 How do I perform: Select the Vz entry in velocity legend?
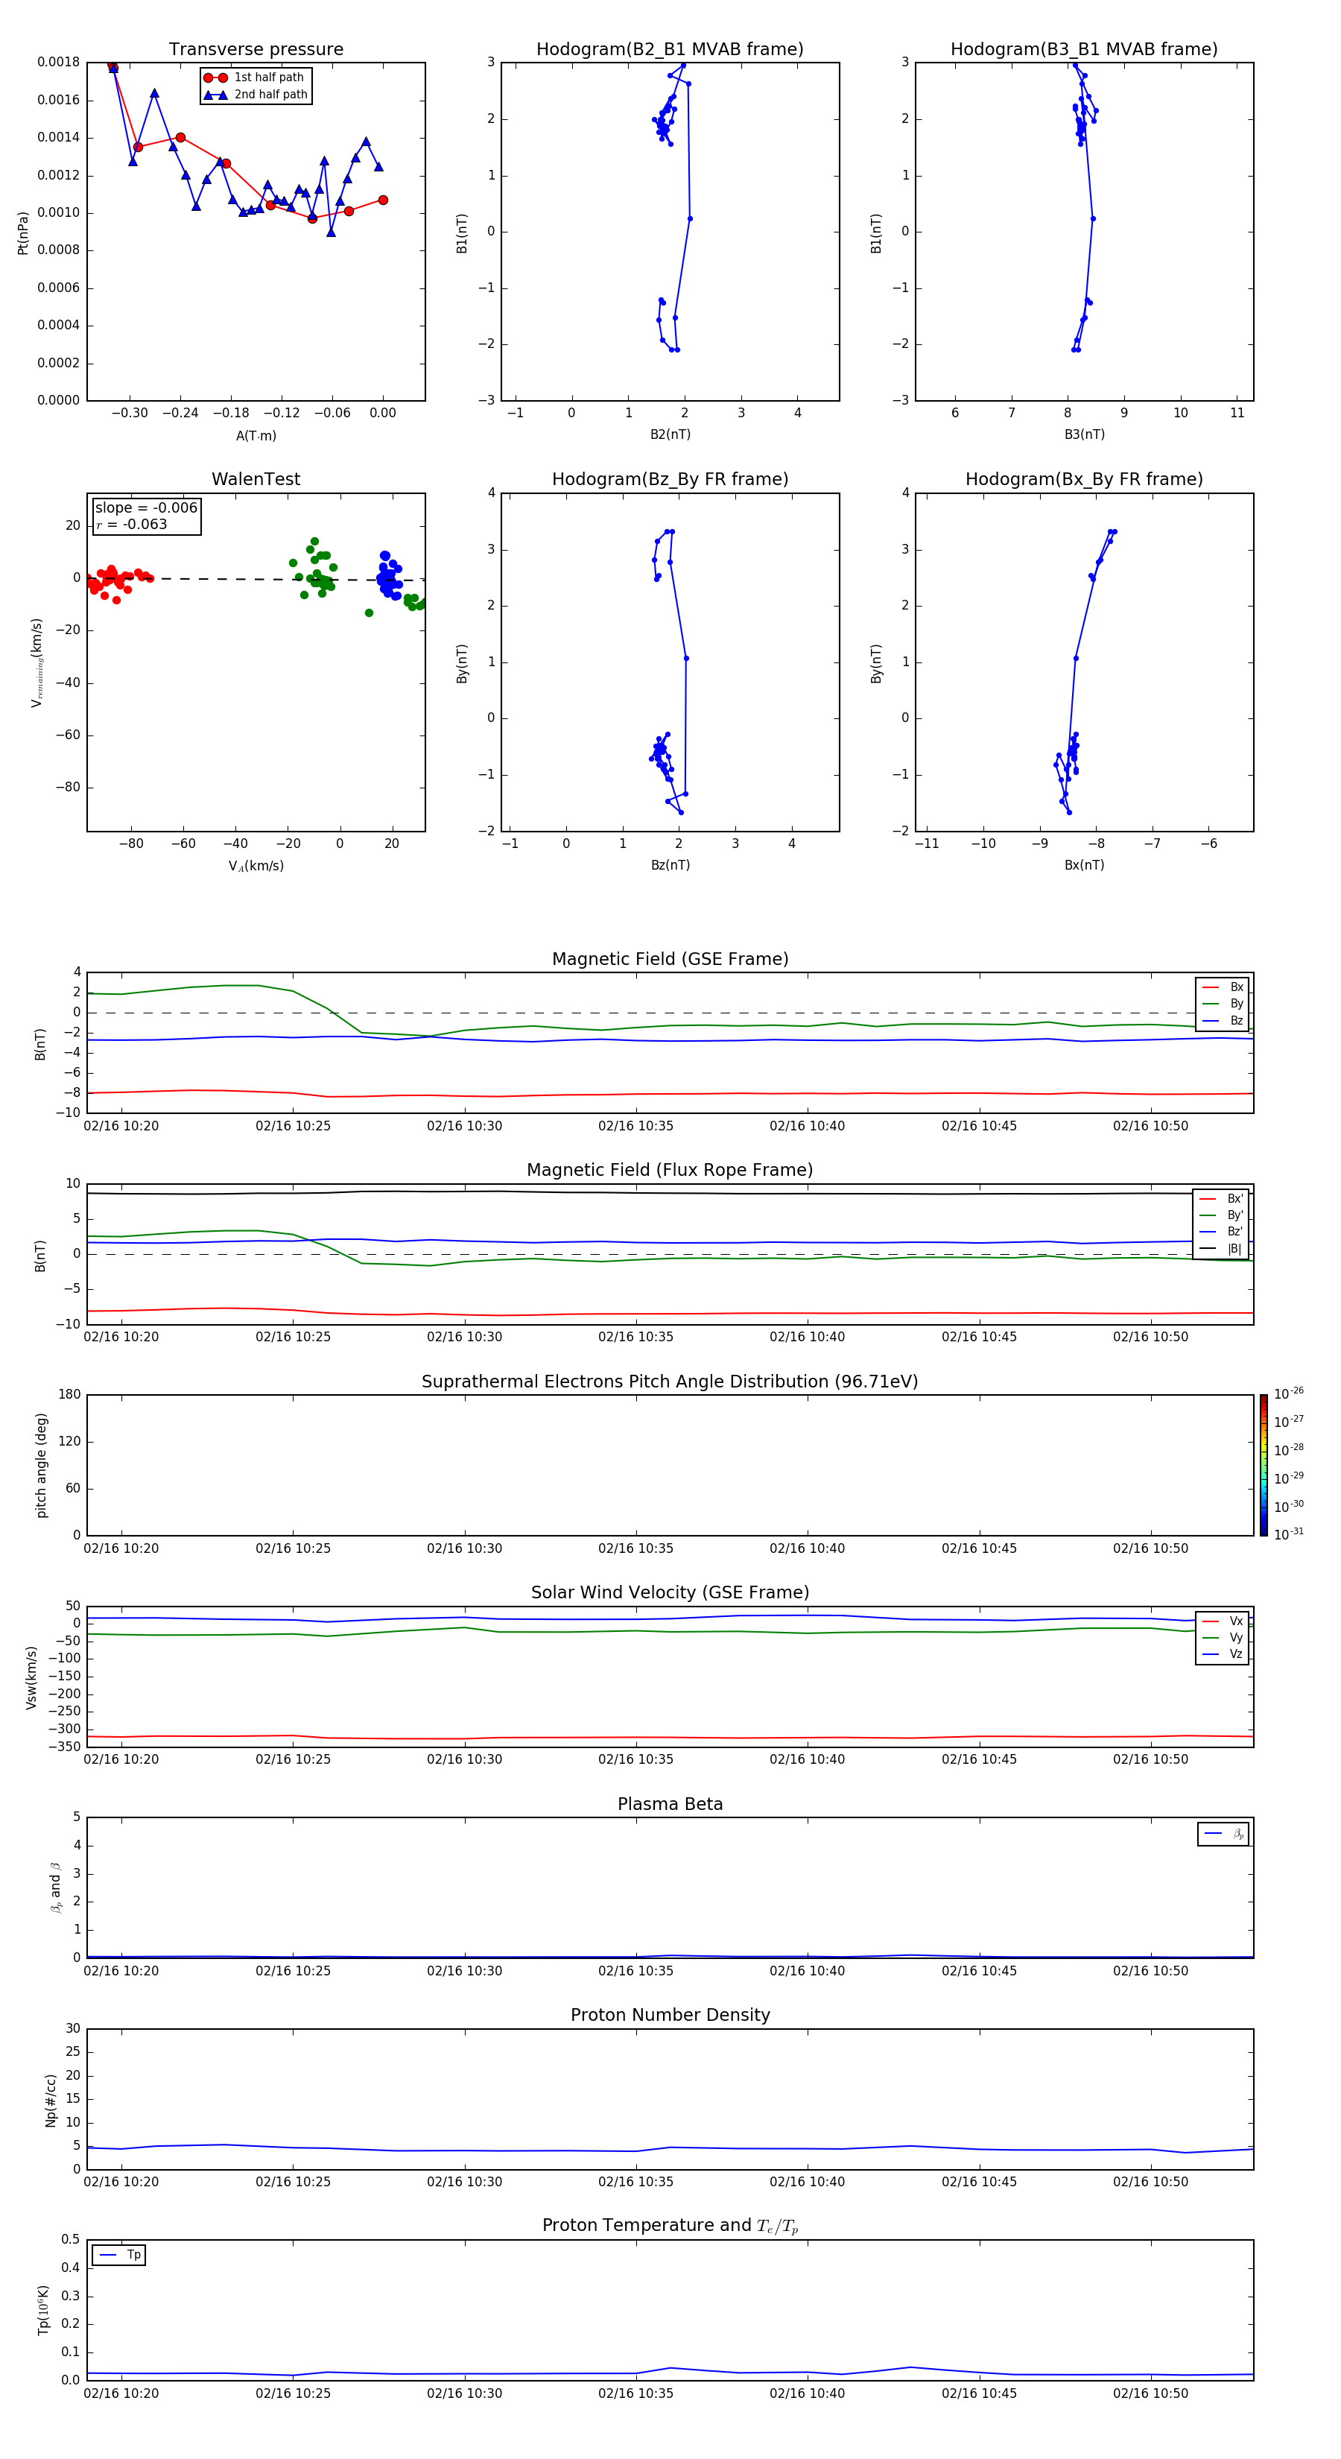pyautogui.click(x=1223, y=1654)
